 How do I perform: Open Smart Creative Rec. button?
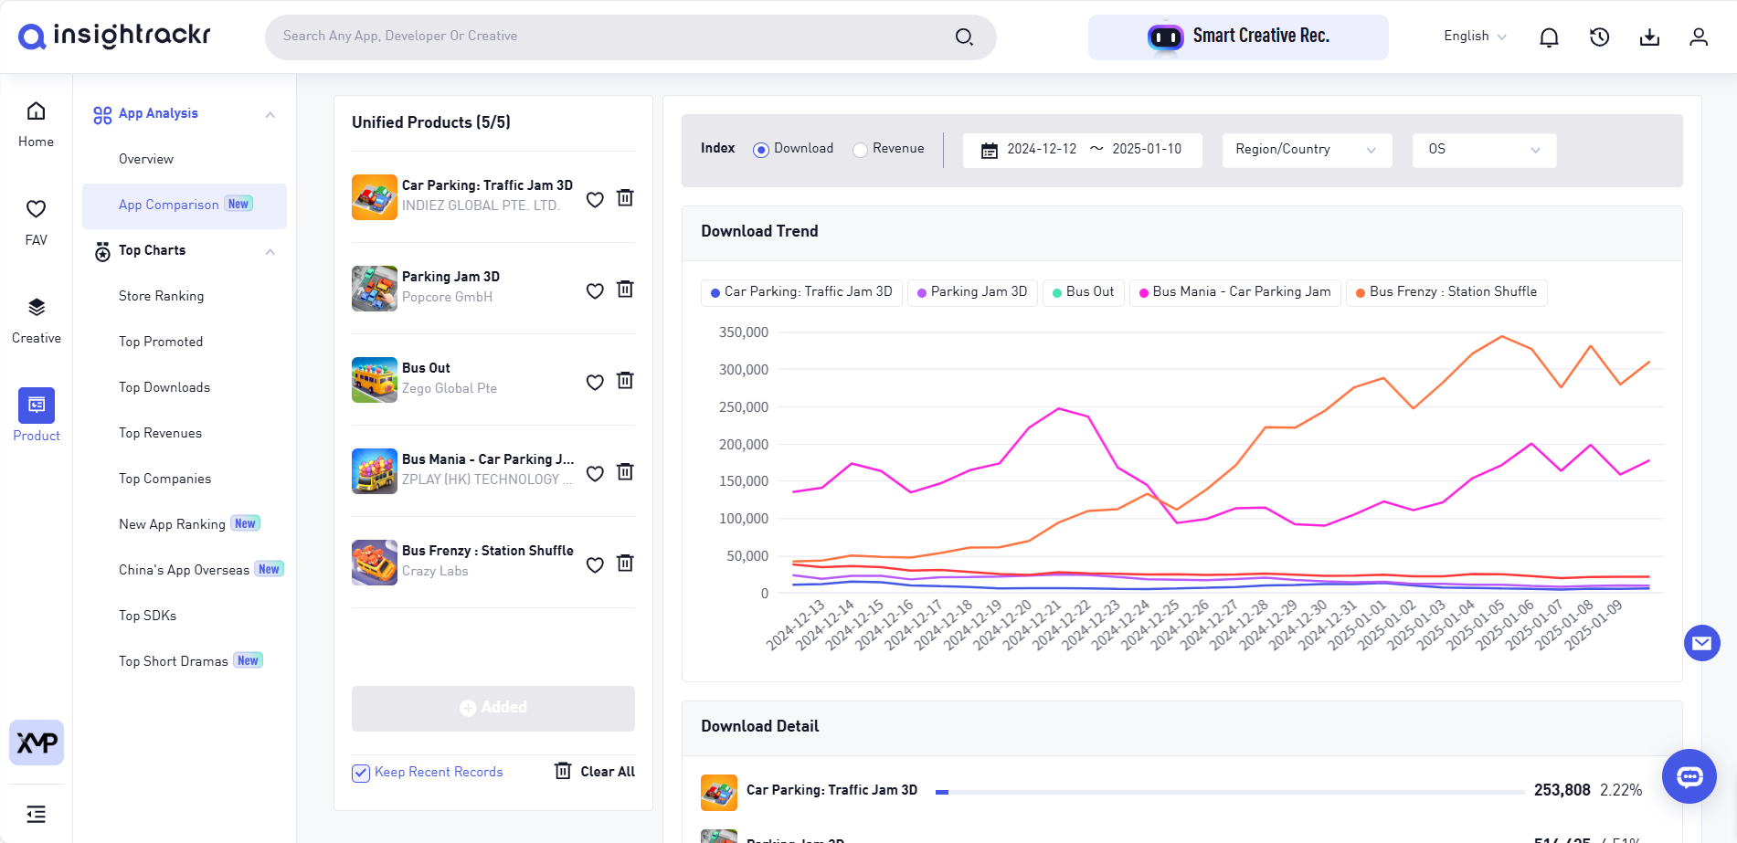tap(1238, 37)
